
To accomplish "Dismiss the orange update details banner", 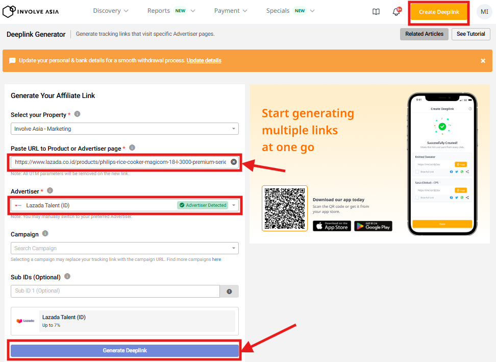I will [x=483, y=61].
